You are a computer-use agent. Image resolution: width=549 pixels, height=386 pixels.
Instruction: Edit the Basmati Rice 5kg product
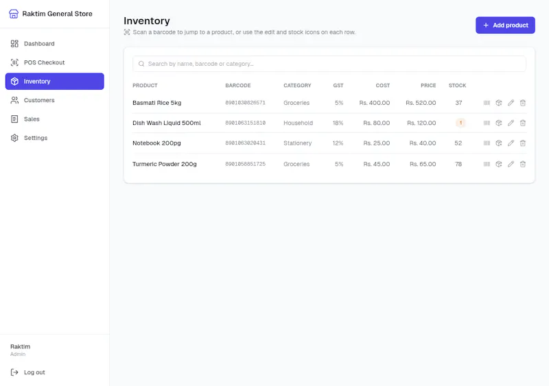(511, 103)
